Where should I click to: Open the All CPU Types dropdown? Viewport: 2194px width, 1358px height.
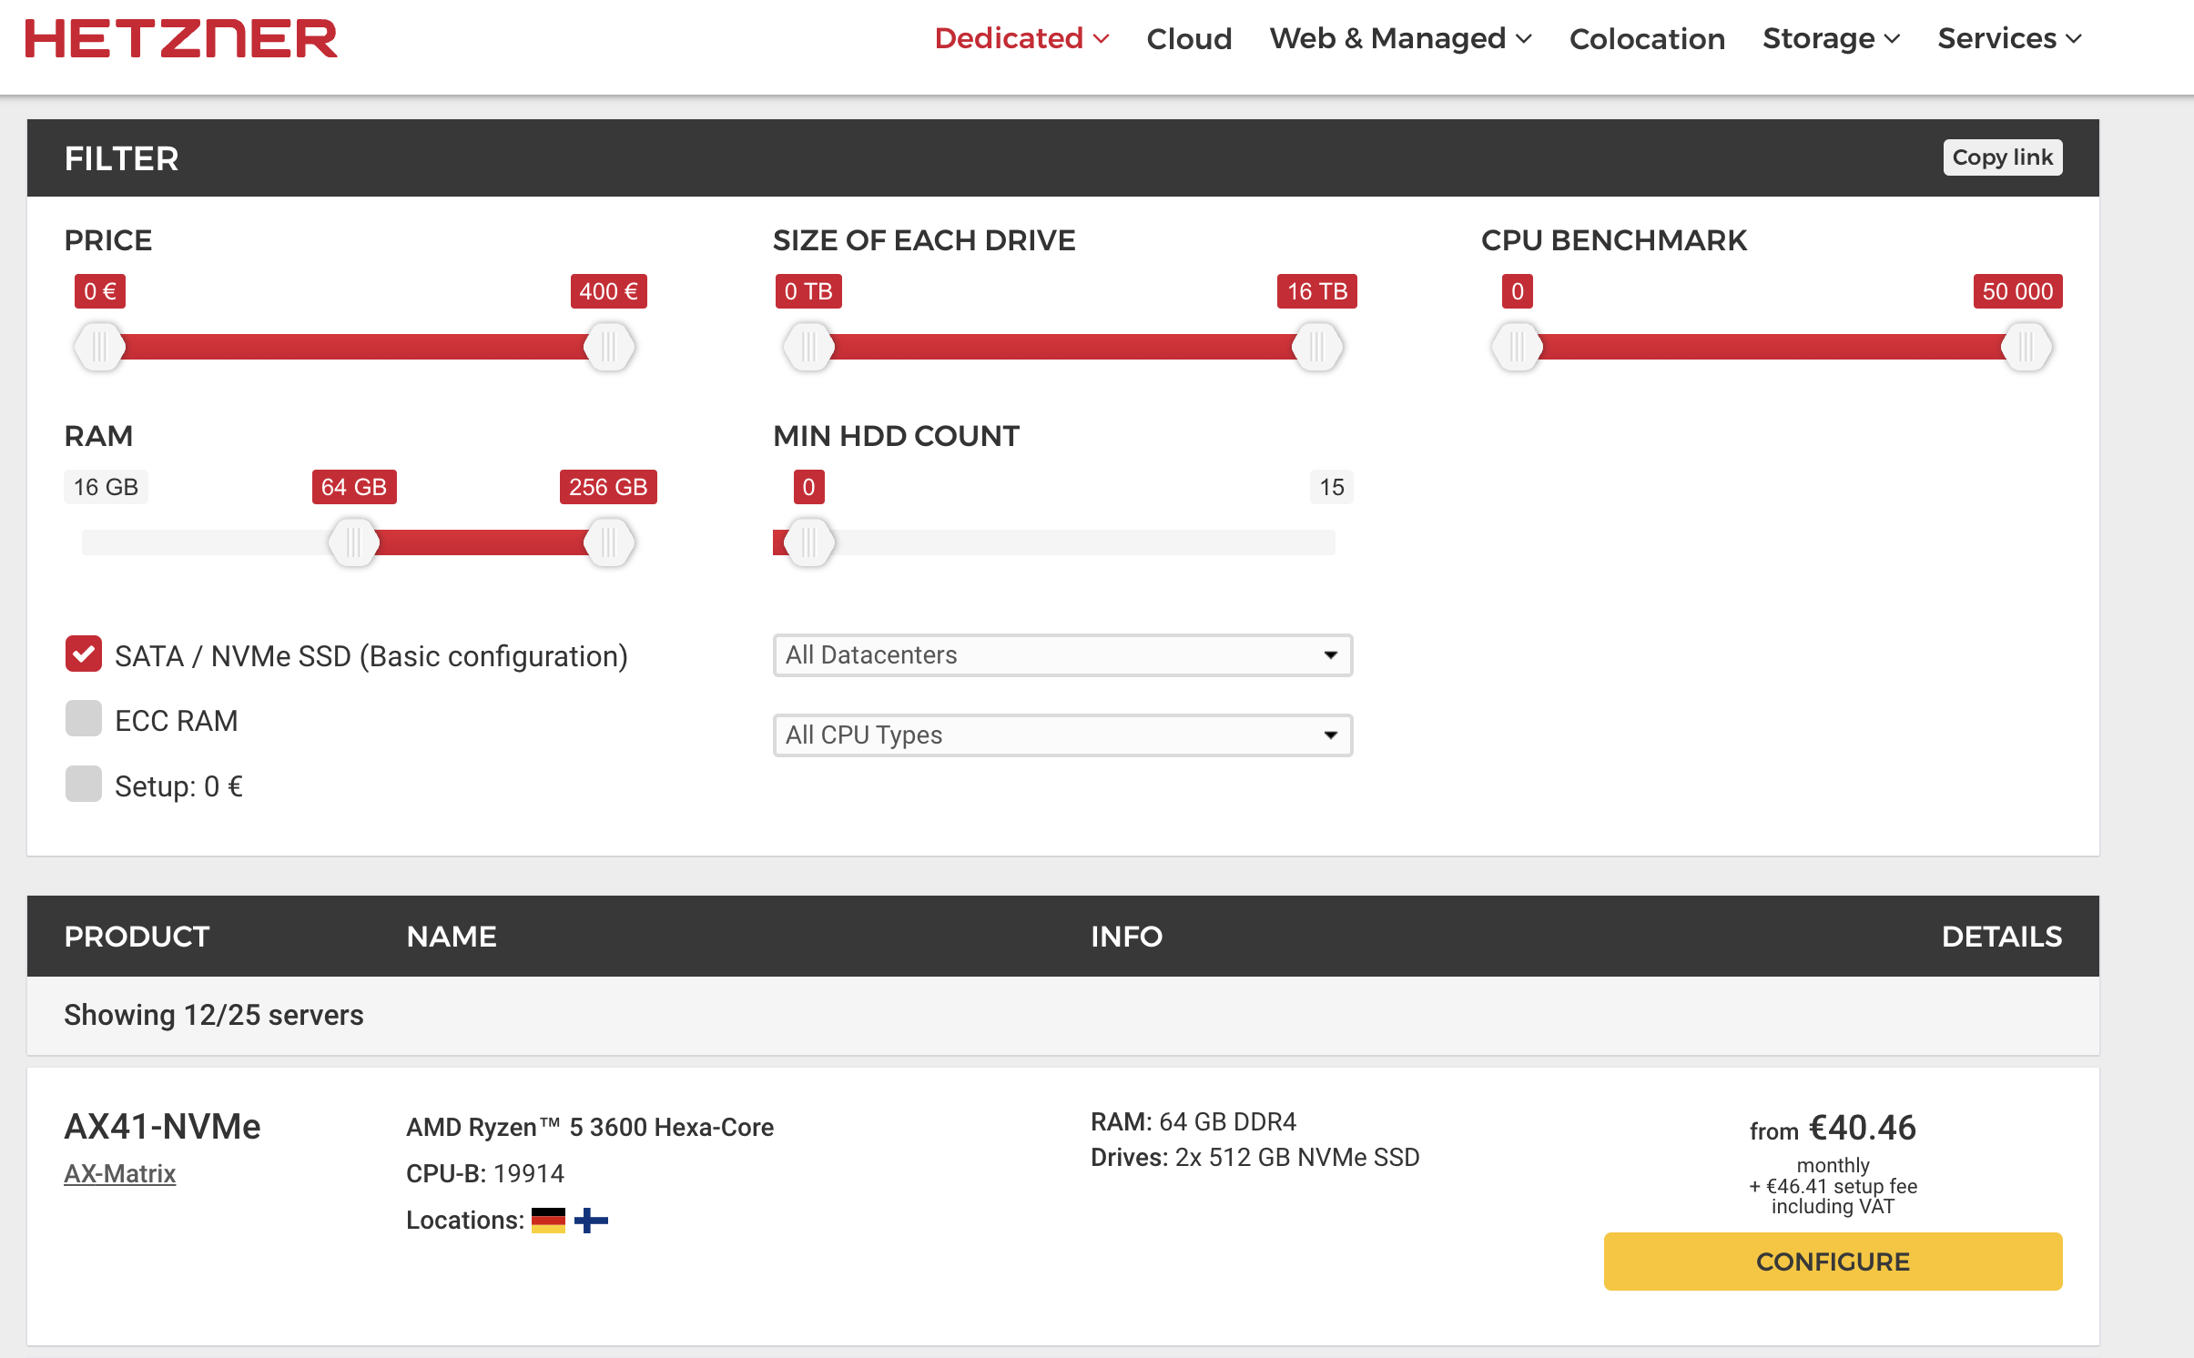pos(1062,735)
